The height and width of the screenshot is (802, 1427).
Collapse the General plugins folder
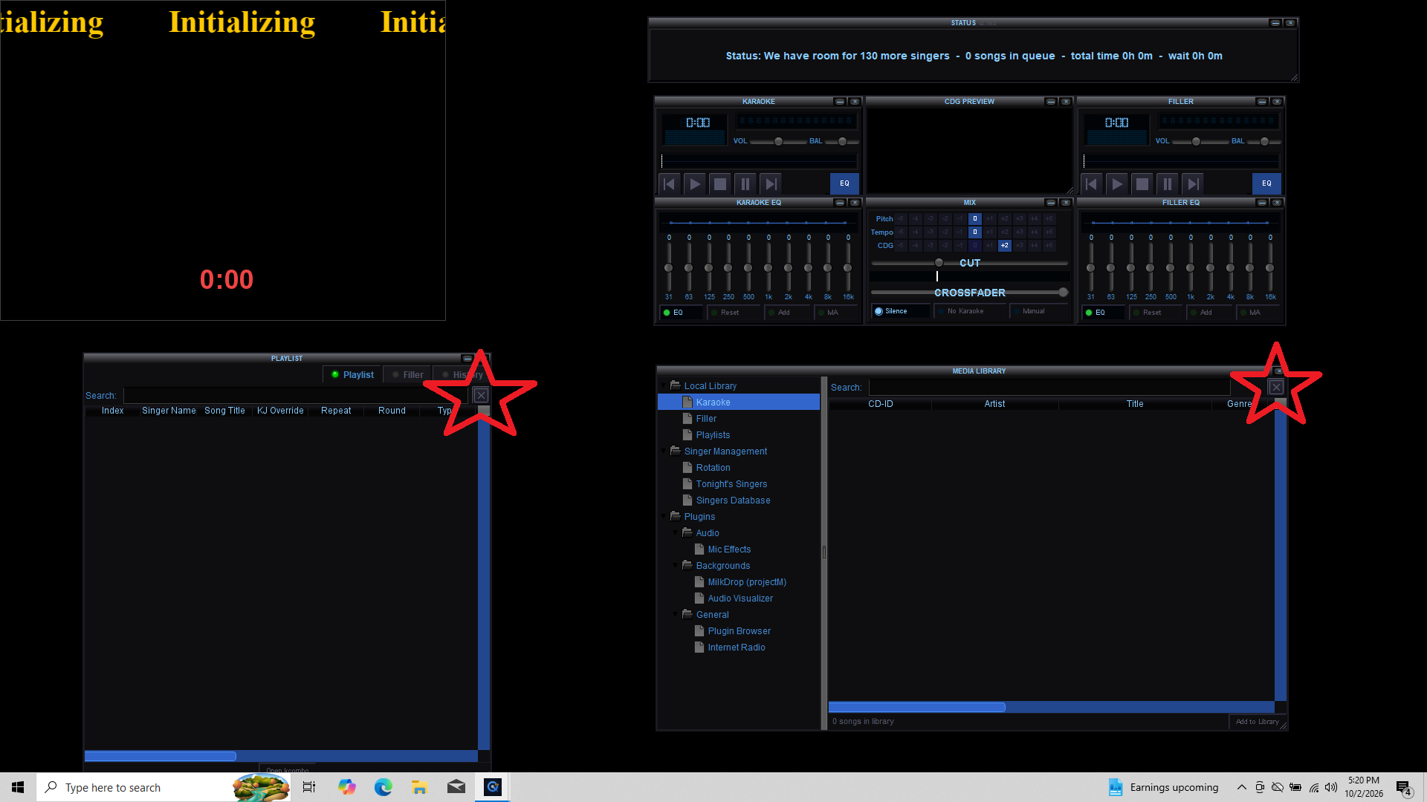676,615
